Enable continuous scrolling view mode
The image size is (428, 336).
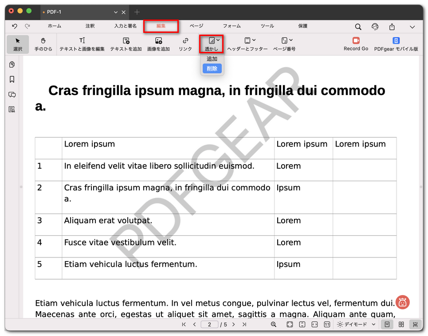pos(416,324)
